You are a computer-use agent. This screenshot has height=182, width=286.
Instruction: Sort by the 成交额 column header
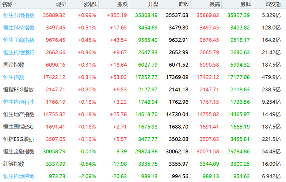[x=268, y=4]
